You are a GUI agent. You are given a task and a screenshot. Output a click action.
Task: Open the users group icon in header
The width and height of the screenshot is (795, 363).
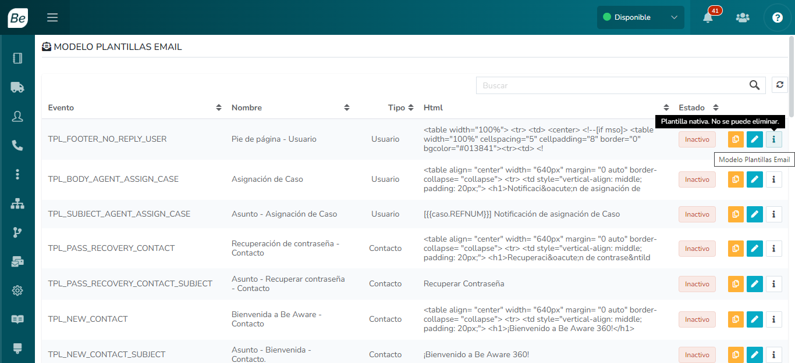pyautogui.click(x=743, y=17)
